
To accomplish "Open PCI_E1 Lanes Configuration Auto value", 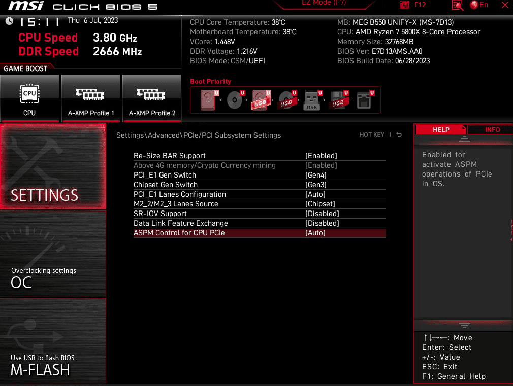I will (x=315, y=194).
